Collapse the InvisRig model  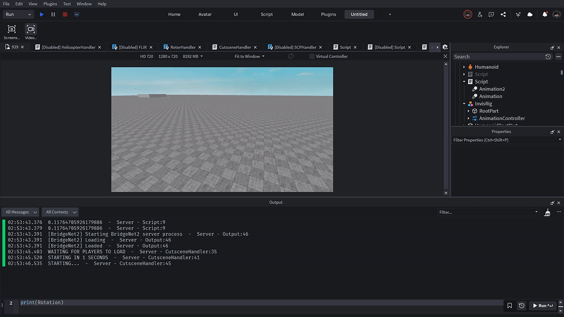(x=464, y=103)
